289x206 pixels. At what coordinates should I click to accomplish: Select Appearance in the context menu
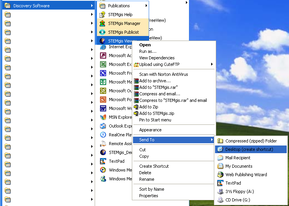(x=150, y=130)
